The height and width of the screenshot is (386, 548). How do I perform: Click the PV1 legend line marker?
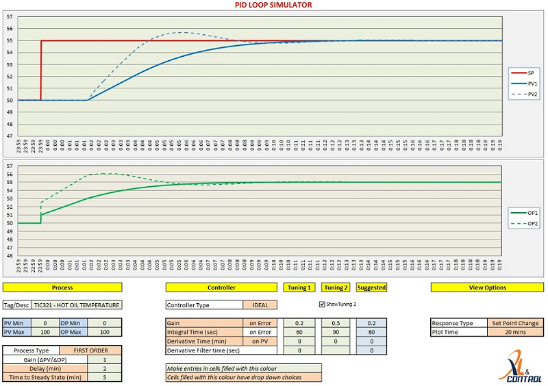point(519,83)
